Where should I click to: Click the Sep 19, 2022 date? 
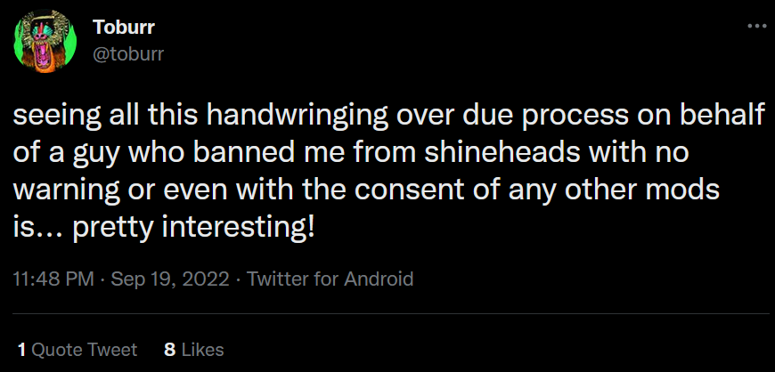(x=169, y=279)
